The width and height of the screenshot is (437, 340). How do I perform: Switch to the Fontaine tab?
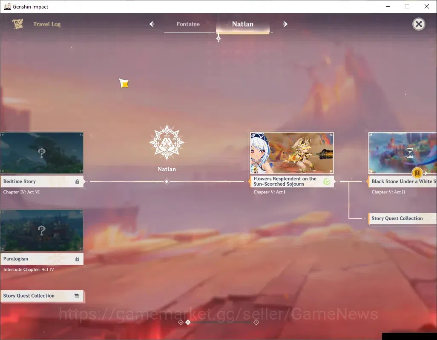coord(188,24)
